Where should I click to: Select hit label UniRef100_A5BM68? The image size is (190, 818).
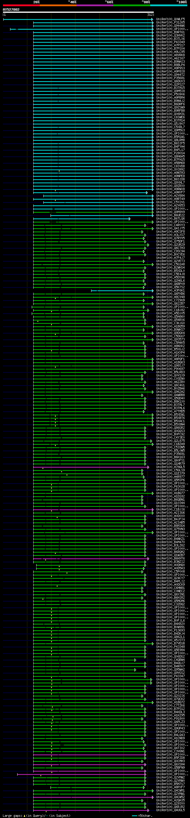click(171, 163)
